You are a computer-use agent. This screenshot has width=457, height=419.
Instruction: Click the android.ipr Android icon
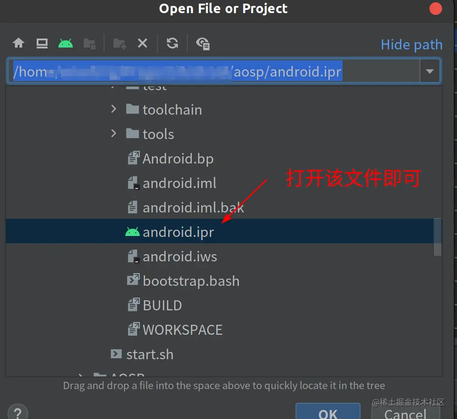pos(132,232)
